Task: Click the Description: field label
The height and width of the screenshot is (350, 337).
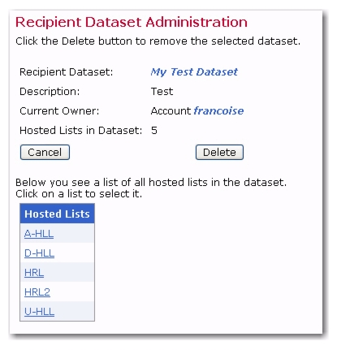Action: (50, 92)
